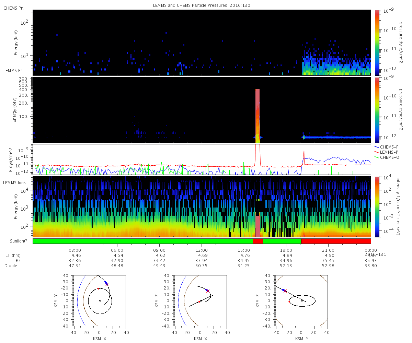The width and height of the screenshot is (412, 343).
Task: Click the saturated LEMMS pressure spike column
Action: (257, 116)
